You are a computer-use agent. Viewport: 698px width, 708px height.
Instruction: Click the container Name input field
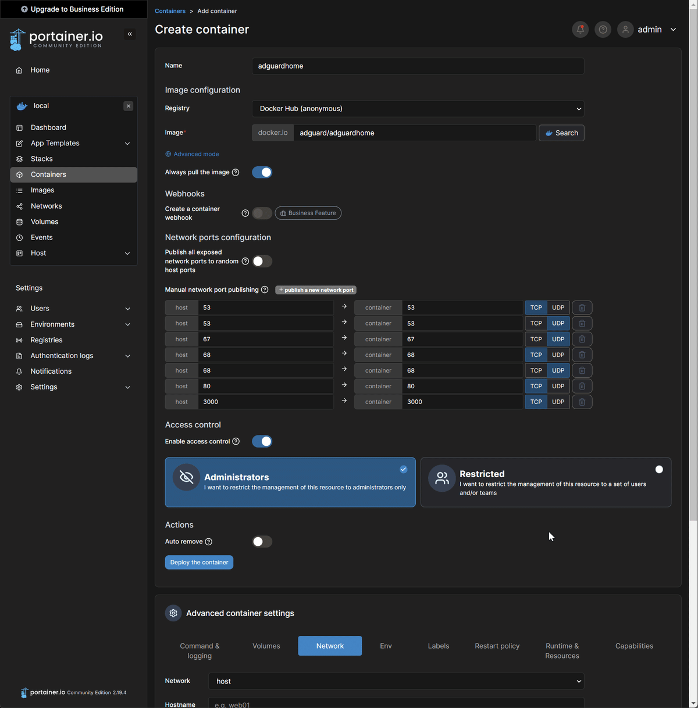[418, 66]
